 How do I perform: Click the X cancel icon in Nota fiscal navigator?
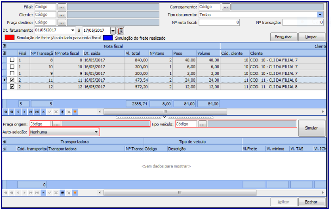point(56,112)
